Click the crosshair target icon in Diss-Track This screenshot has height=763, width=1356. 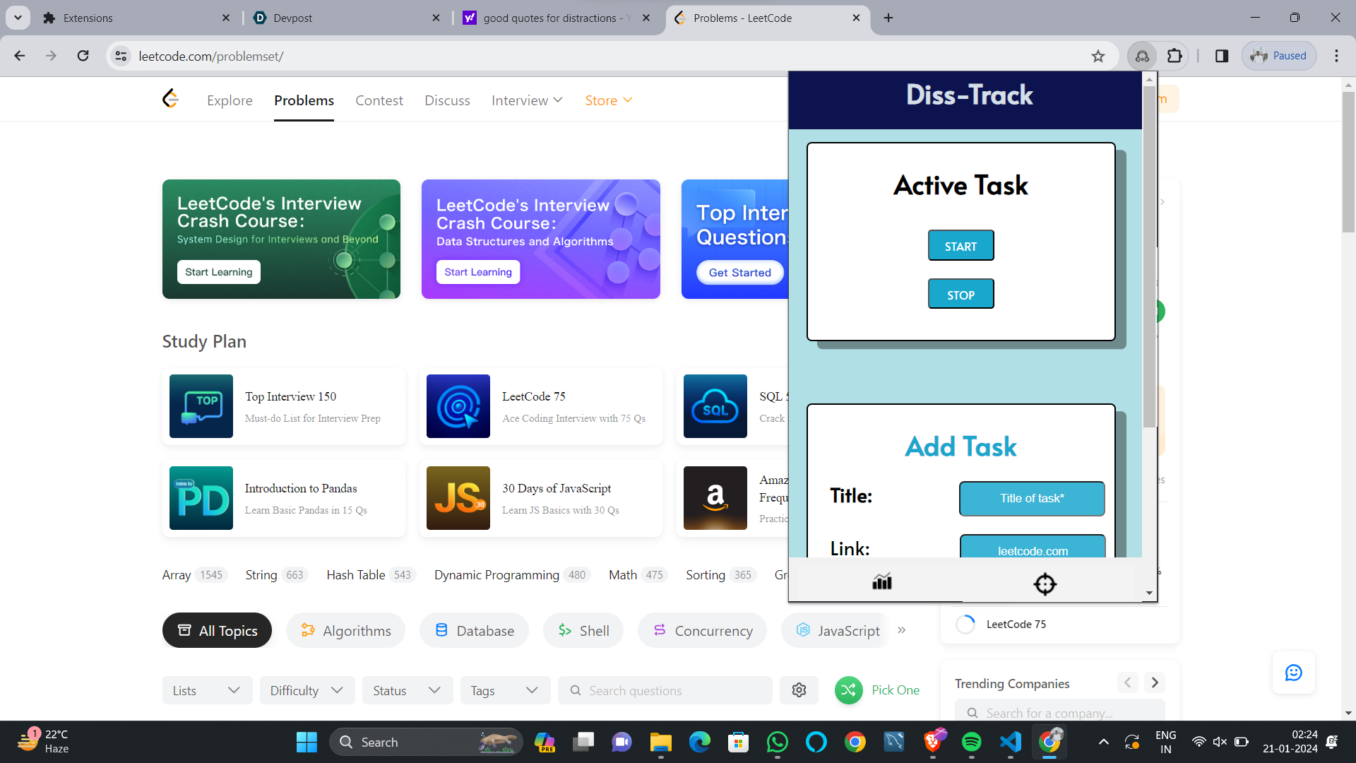1045,584
